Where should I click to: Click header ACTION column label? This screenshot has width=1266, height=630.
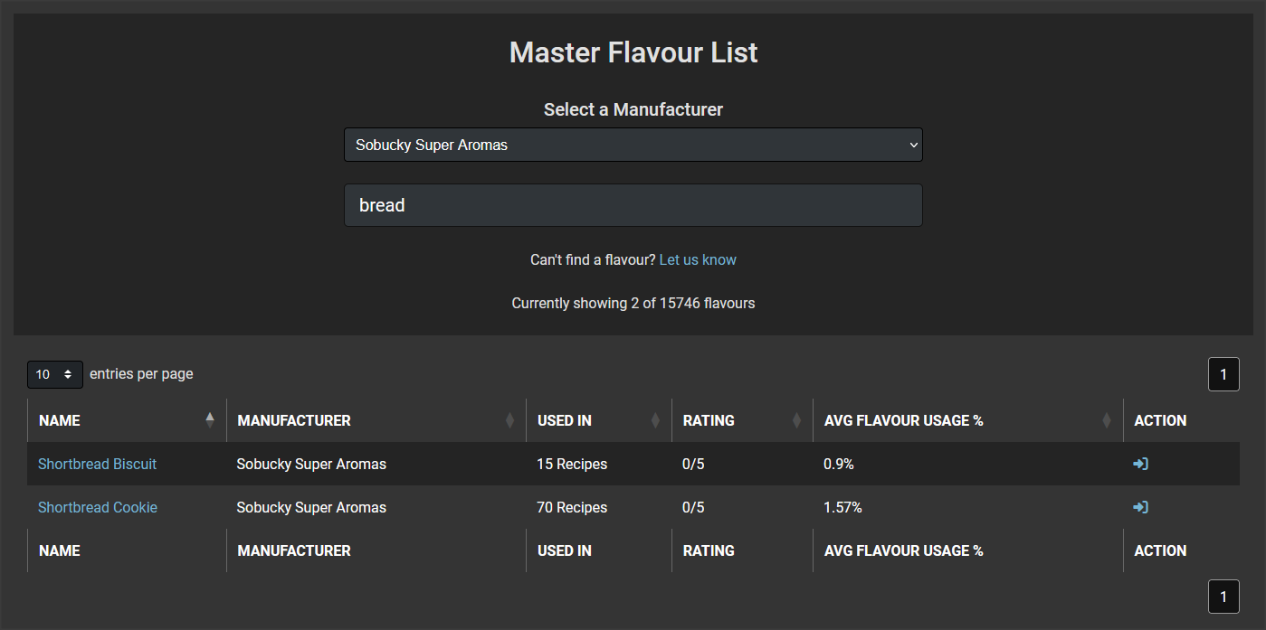(x=1160, y=420)
